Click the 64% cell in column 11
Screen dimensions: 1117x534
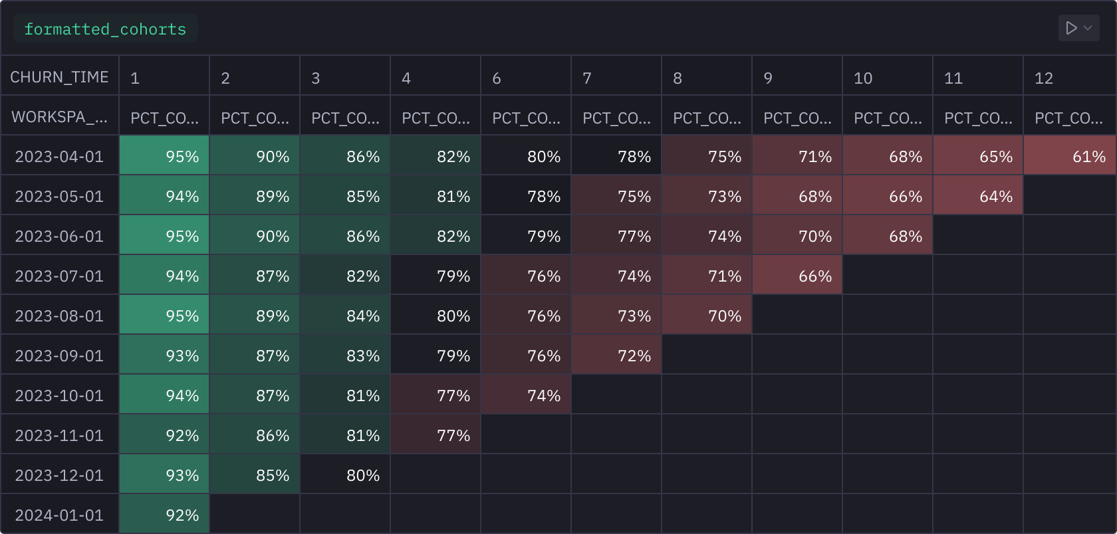tap(978, 195)
